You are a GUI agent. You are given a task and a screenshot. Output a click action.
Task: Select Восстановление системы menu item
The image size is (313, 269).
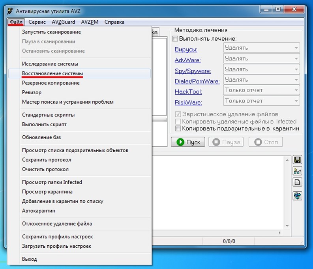click(x=79, y=73)
